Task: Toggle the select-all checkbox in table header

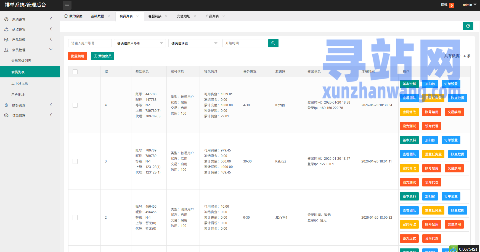Action: point(75,72)
